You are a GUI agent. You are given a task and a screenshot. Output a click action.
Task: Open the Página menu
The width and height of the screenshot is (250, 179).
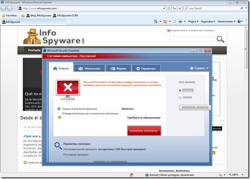click(x=193, y=22)
